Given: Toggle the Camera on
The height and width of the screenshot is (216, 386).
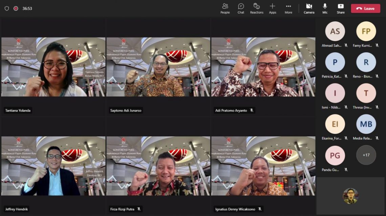Looking at the screenshot, I should pyautogui.click(x=309, y=8).
